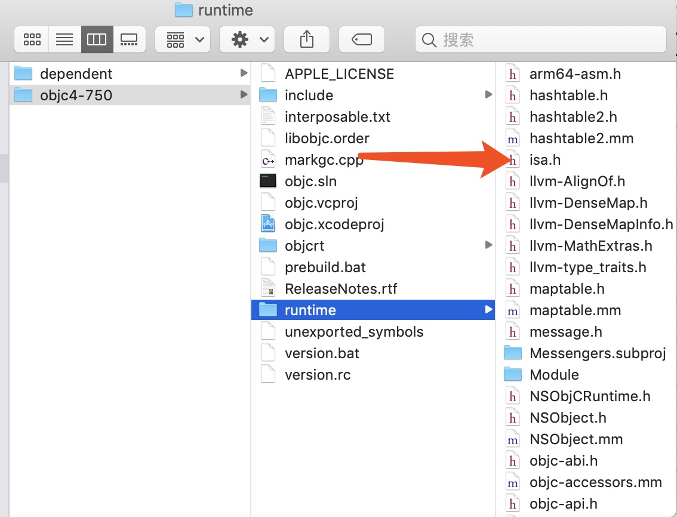Select the markgc.cpp C++ file icon
The height and width of the screenshot is (517, 677).
[x=268, y=160]
